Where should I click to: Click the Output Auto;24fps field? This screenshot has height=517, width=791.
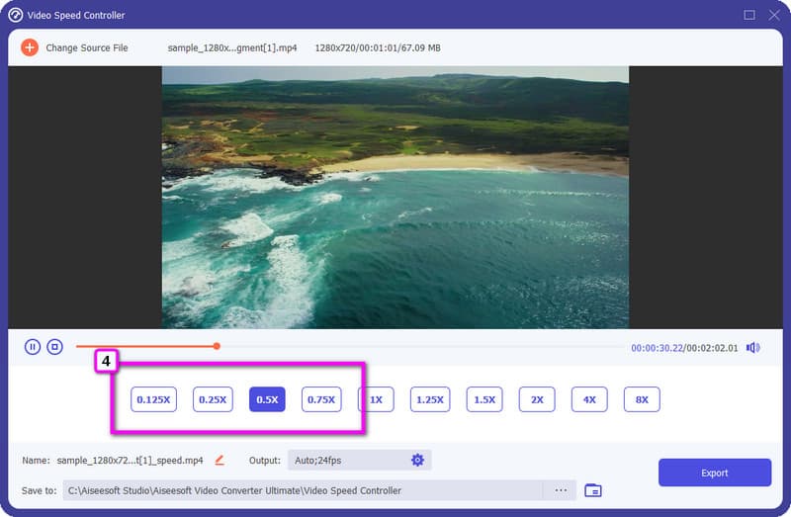click(359, 460)
